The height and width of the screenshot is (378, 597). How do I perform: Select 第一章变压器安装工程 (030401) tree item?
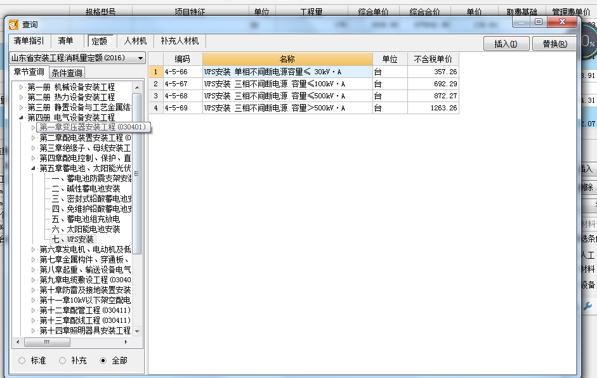pyautogui.click(x=93, y=127)
